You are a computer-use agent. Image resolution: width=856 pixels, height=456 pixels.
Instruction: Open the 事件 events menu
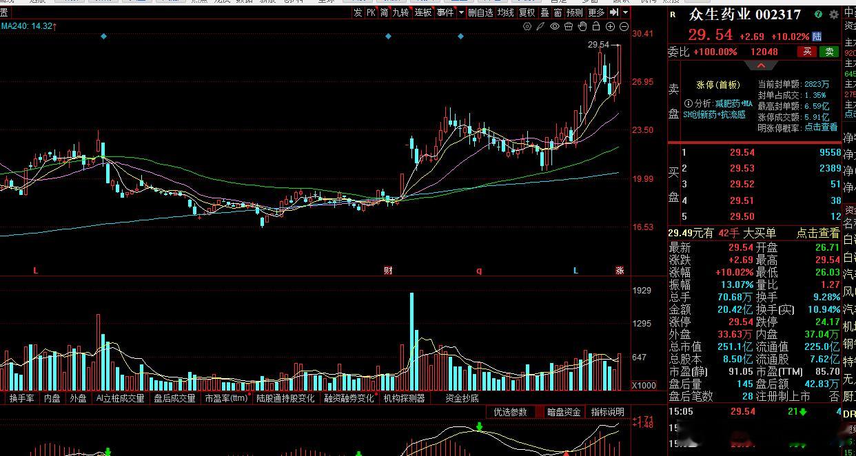(445, 12)
